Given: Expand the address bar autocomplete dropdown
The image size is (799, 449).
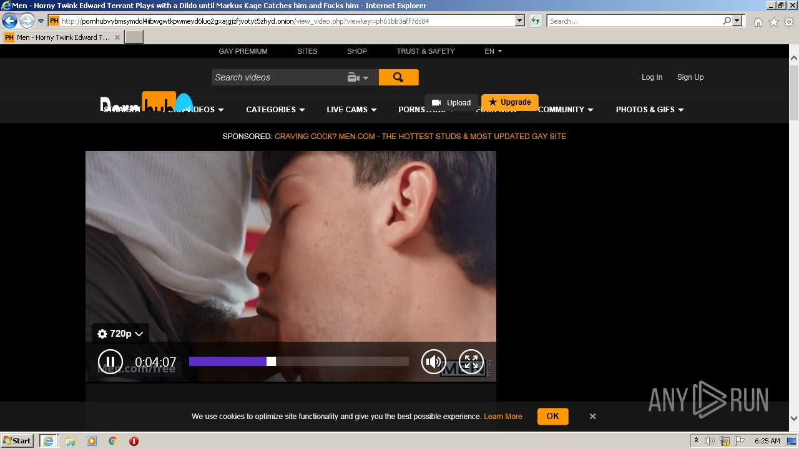Looking at the screenshot, I should [x=520, y=21].
